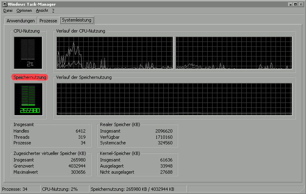This screenshot has height=194, width=306.
Task: Click the Handles value 6412
Action: point(80,131)
